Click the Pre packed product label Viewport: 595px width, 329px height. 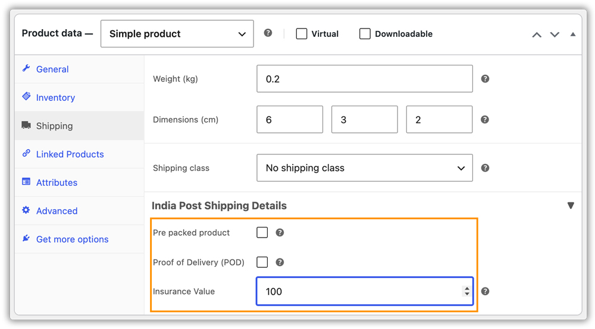(191, 232)
